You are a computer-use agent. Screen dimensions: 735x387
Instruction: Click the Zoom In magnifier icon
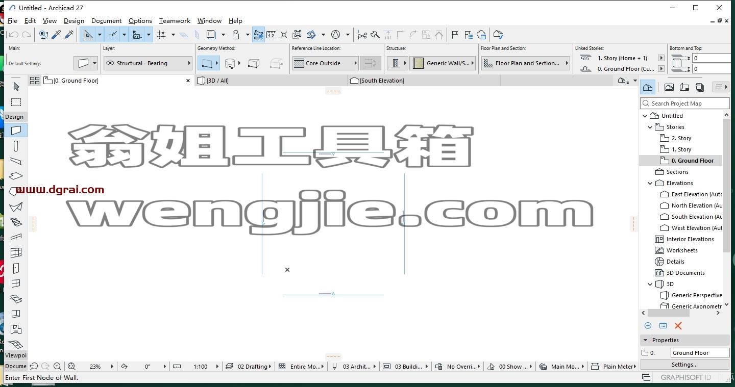tap(57, 366)
